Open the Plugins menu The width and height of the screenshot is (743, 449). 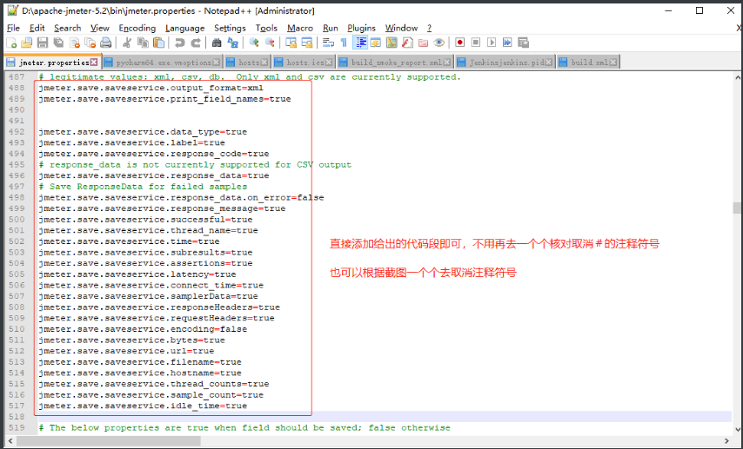(361, 28)
